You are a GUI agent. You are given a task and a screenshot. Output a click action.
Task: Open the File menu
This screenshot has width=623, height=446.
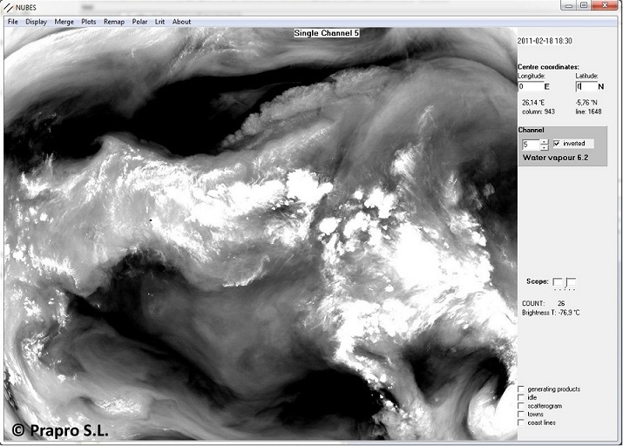point(12,21)
